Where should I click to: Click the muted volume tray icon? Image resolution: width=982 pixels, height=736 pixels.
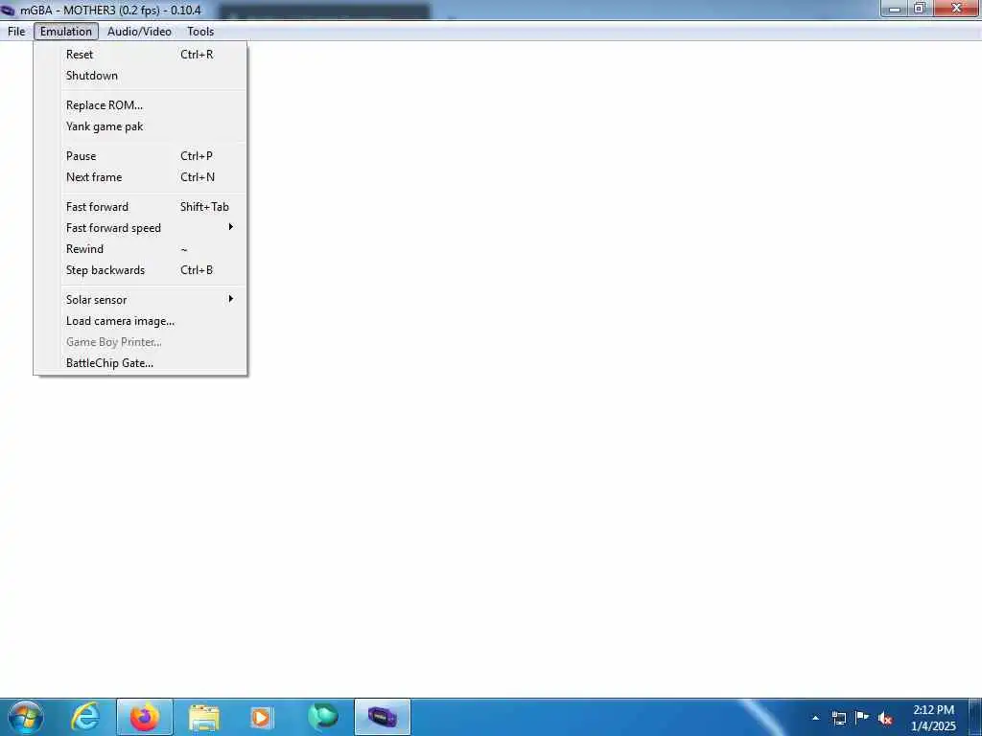(885, 718)
